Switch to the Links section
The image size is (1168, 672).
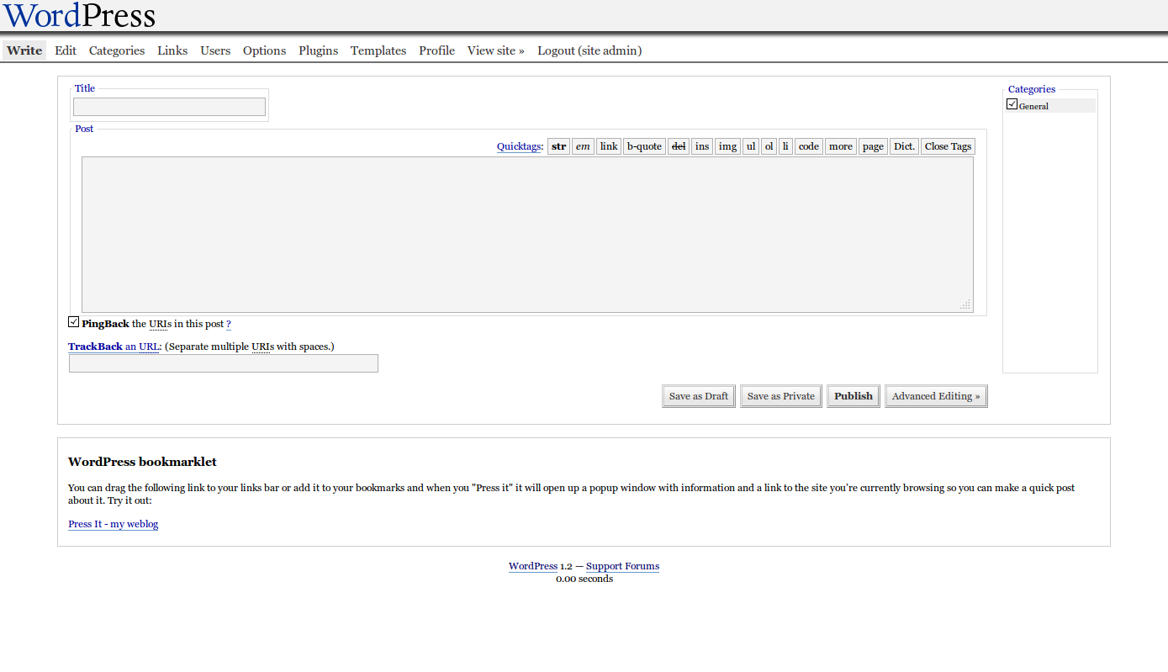click(x=172, y=50)
